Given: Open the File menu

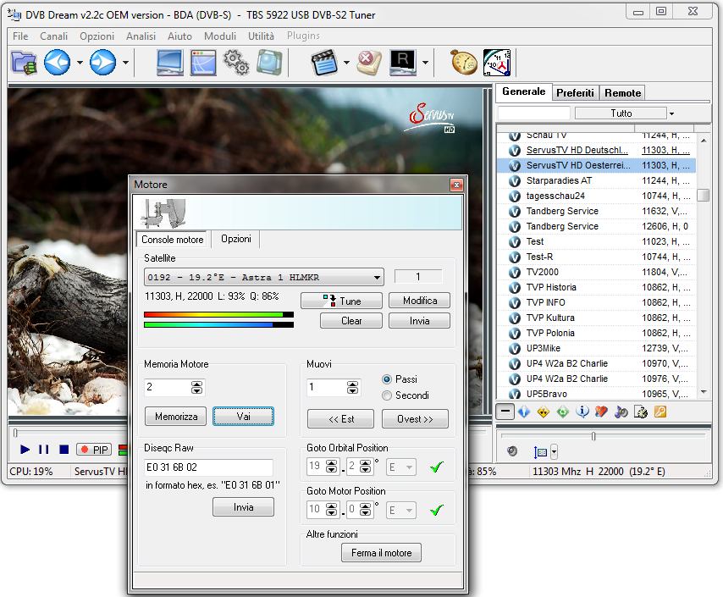Looking at the screenshot, I should (20, 36).
